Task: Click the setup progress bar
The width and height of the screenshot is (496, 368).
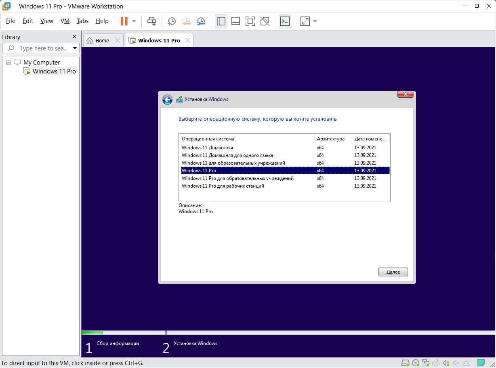Action: pos(288,333)
